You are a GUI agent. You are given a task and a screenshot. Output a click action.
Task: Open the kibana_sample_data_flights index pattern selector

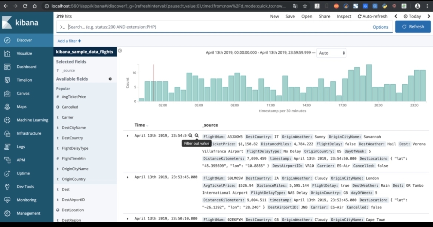(x=84, y=52)
